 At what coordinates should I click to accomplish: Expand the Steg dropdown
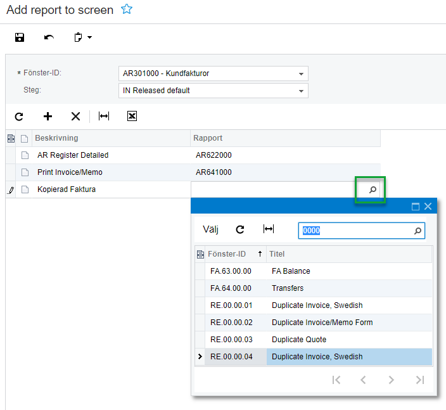tap(301, 91)
